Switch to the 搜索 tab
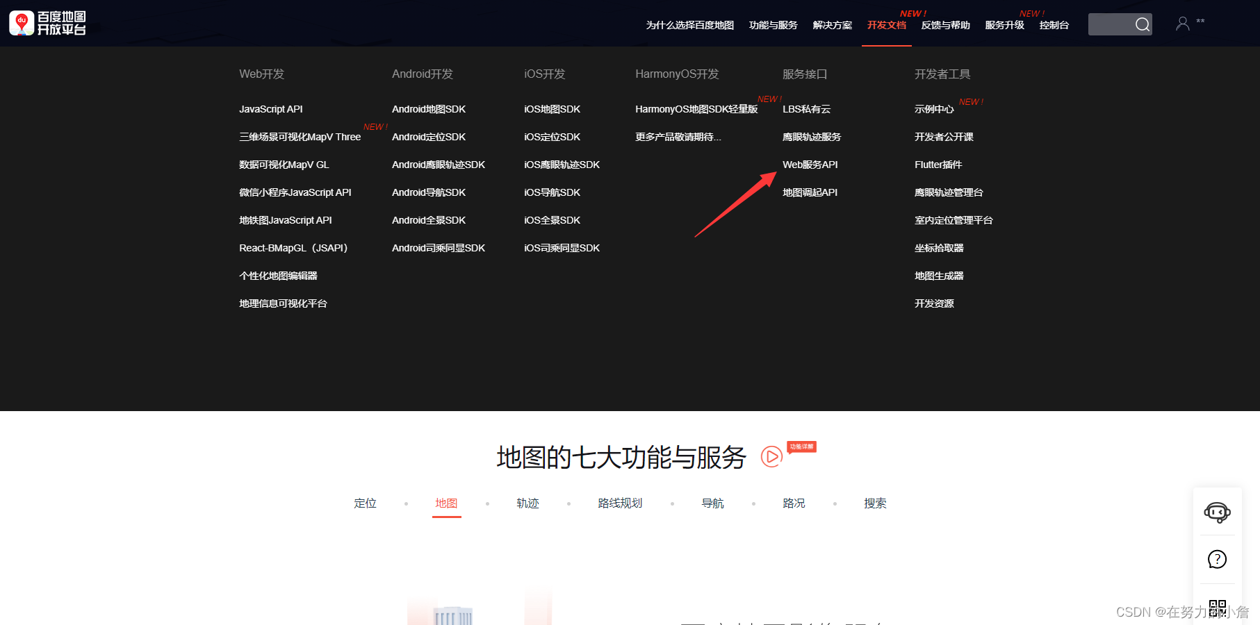The image size is (1260, 625). (x=875, y=503)
